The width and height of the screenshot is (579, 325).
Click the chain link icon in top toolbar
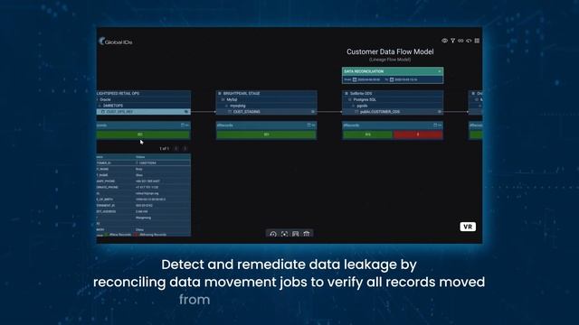[460, 41]
